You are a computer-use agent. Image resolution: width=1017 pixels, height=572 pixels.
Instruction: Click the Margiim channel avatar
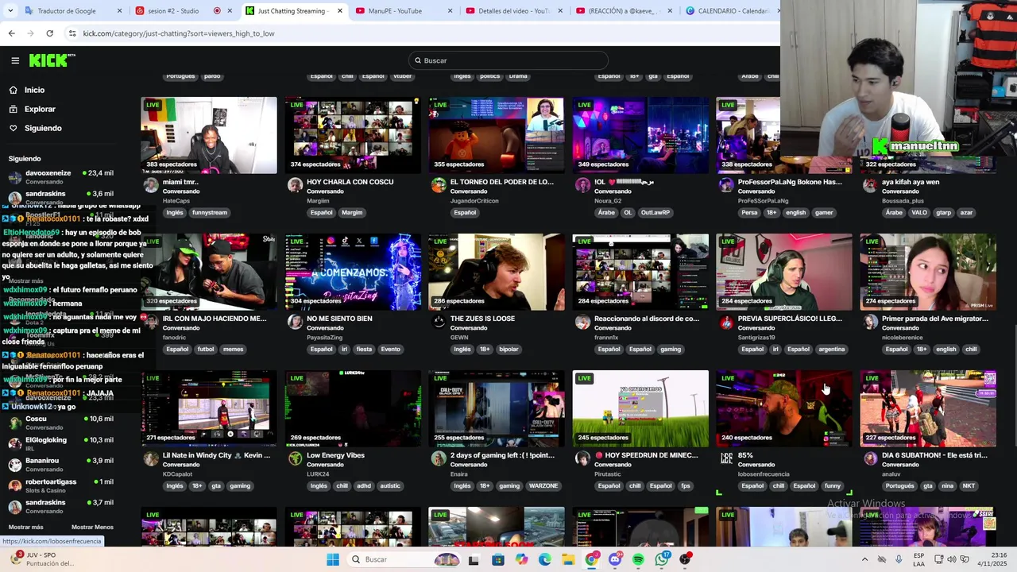295,185
